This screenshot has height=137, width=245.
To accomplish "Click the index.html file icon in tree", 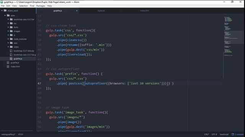I will coord(8,67).
